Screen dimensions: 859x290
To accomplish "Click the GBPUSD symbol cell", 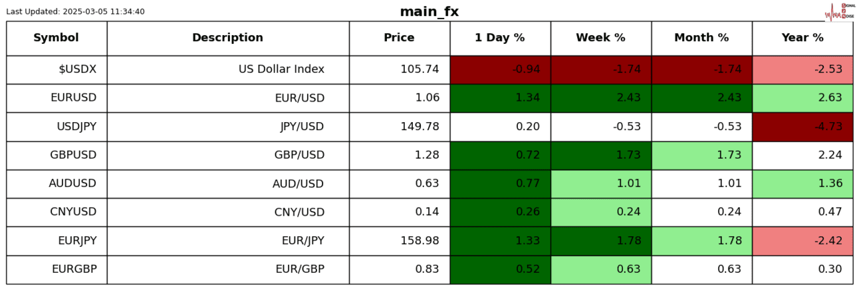I will click(x=73, y=155).
